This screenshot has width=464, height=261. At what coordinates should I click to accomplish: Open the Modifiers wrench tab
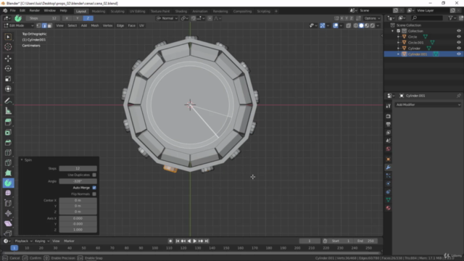(x=389, y=167)
